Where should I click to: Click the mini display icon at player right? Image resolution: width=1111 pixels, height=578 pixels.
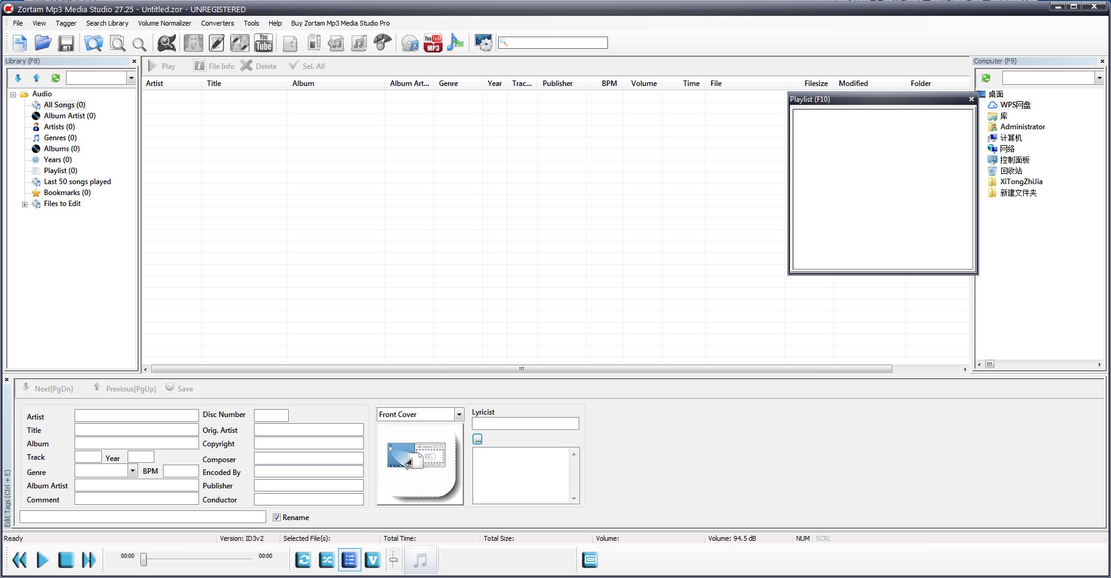point(590,560)
